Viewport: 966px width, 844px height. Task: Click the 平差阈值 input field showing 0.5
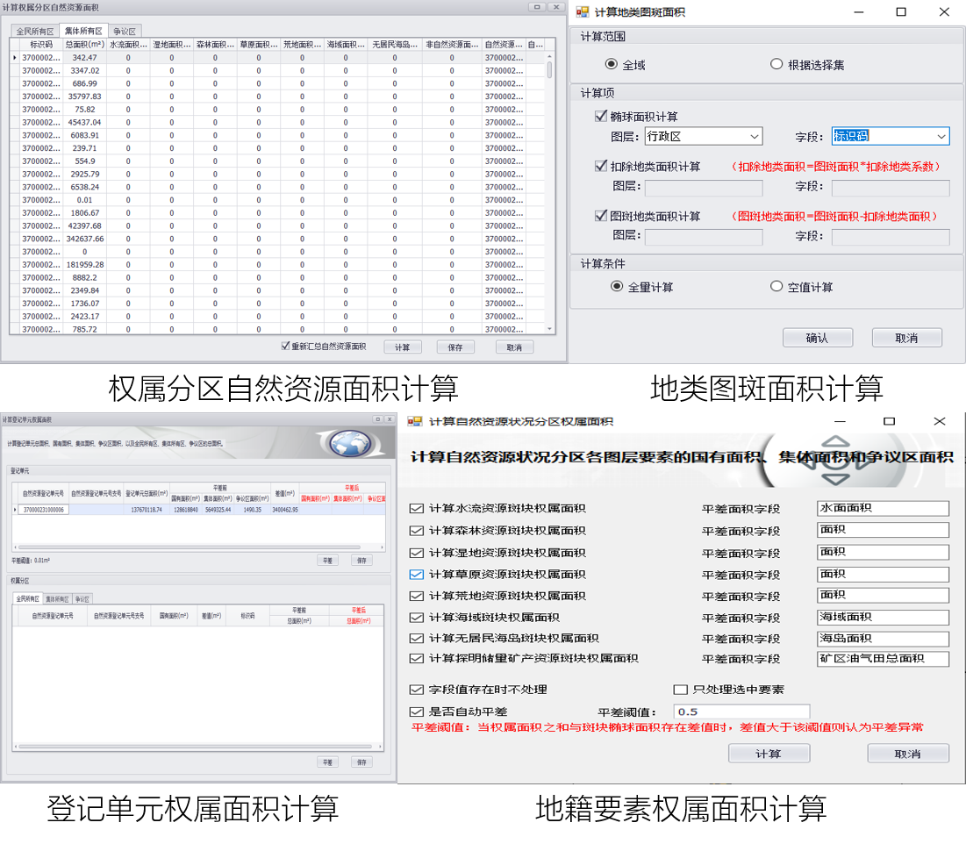[x=741, y=712]
